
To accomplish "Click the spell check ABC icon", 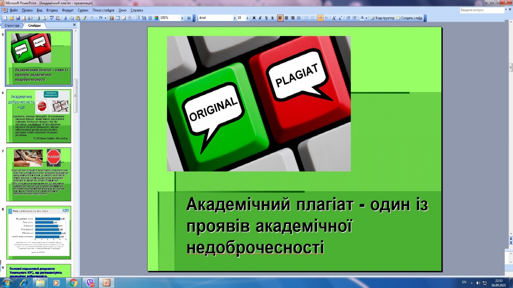I will [52, 18].
